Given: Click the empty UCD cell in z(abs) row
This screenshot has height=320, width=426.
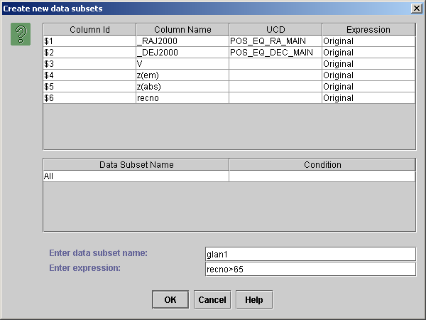Looking at the screenshot, I should (275, 87).
